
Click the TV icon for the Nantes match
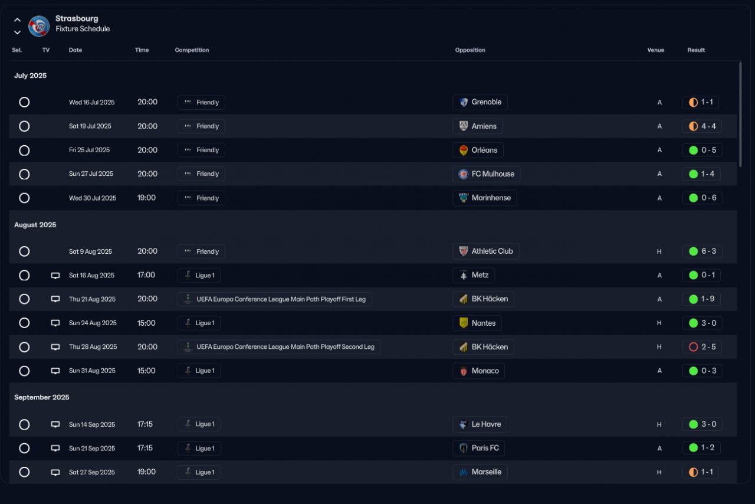55,323
